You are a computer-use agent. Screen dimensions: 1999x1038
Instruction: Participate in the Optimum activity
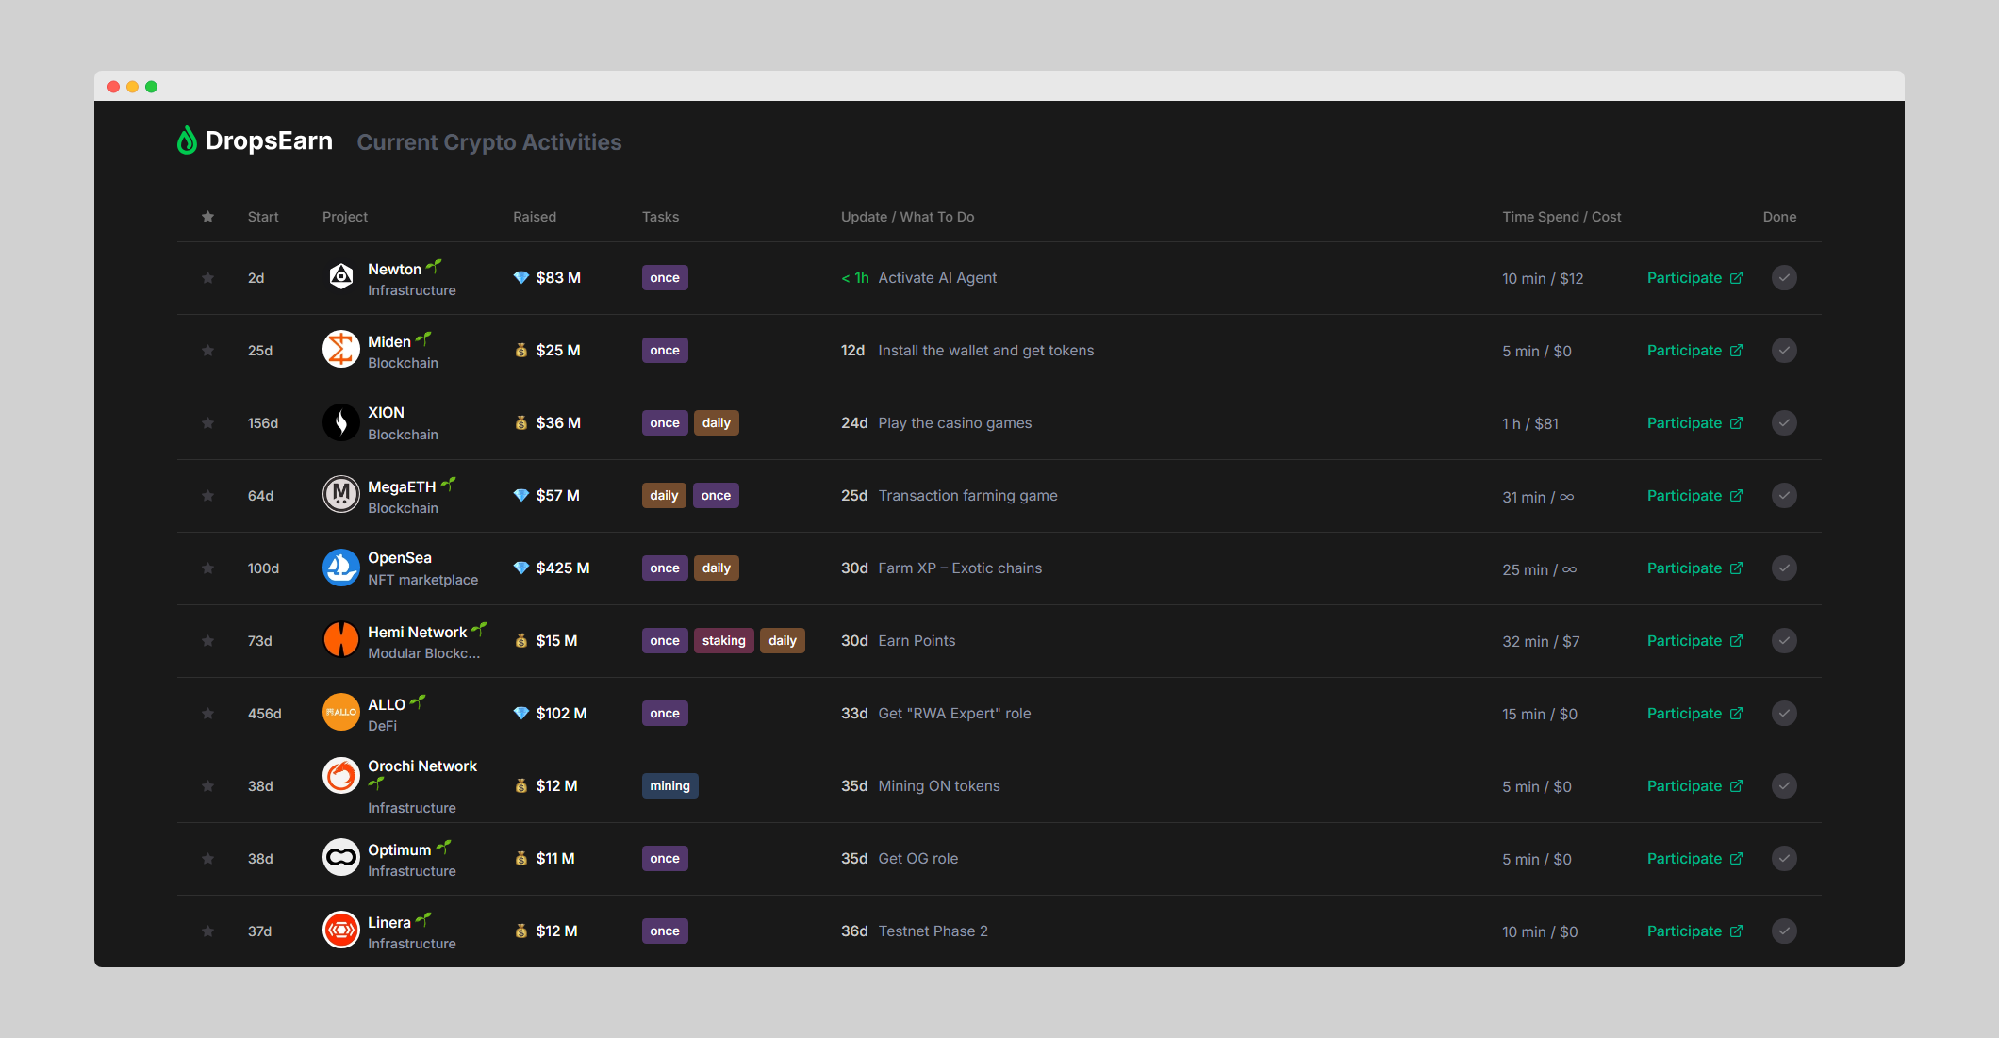[1694, 859]
